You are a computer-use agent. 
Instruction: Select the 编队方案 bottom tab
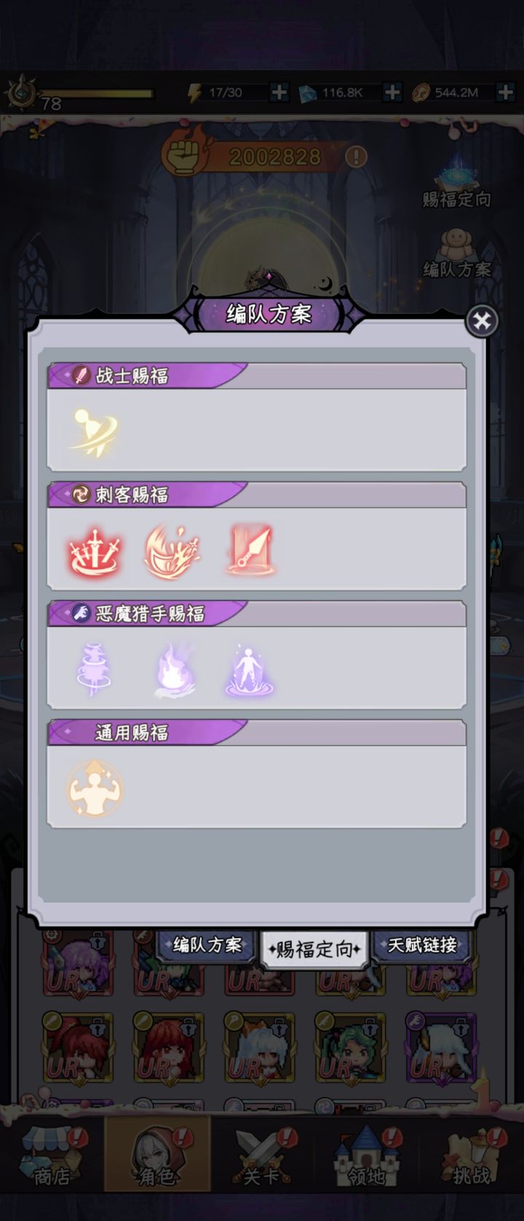click(207, 946)
